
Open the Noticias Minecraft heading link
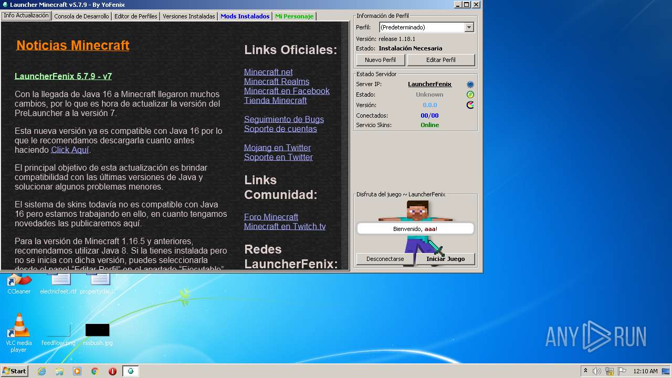pyautogui.click(x=73, y=45)
